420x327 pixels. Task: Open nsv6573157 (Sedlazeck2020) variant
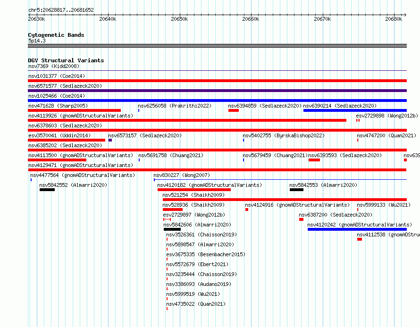(x=145, y=135)
